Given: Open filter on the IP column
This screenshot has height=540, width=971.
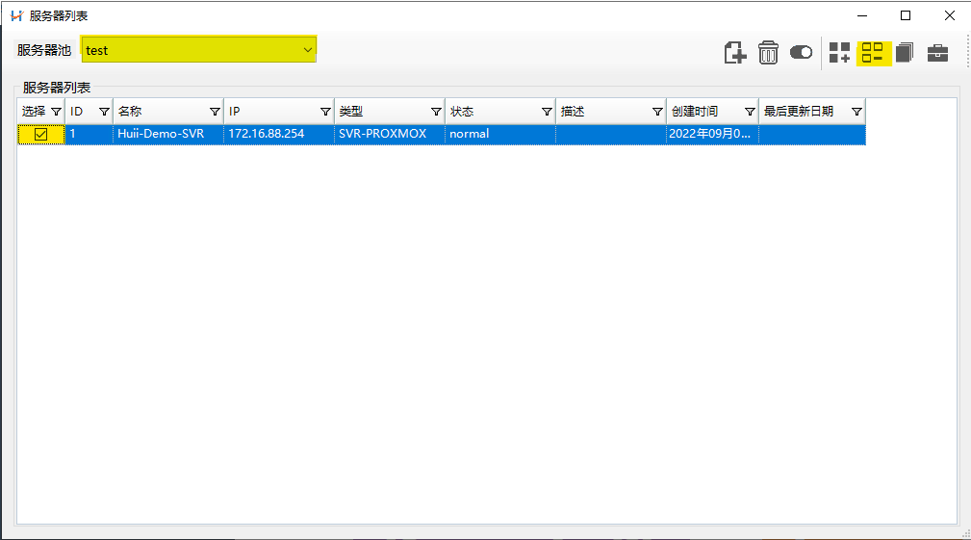Looking at the screenshot, I should [x=325, y=112].
